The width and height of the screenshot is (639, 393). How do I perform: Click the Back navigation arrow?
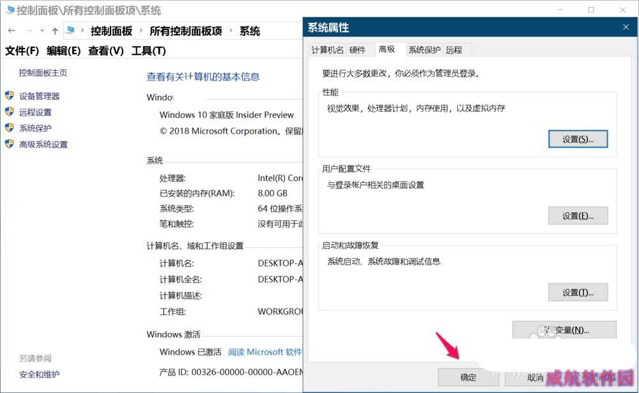pos(12,31)
